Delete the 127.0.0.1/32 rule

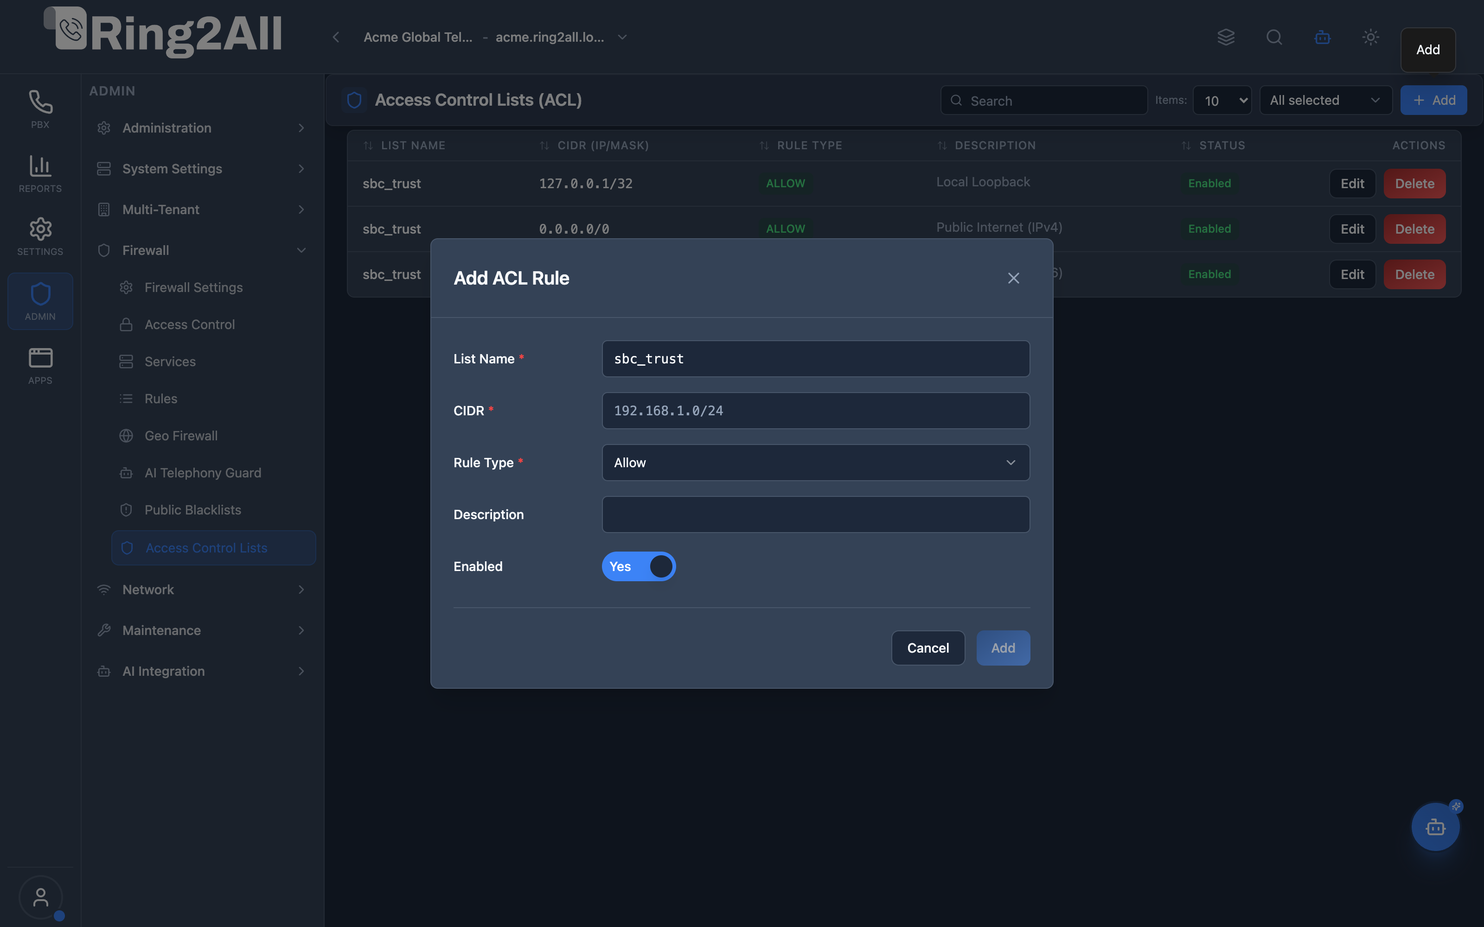[x=1415, y=184]
